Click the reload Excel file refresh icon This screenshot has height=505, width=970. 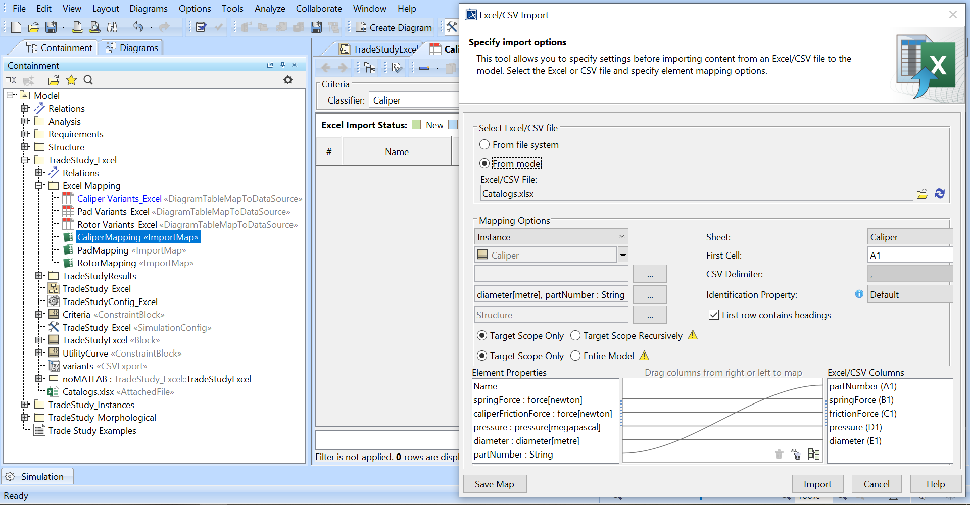(940, 194)
